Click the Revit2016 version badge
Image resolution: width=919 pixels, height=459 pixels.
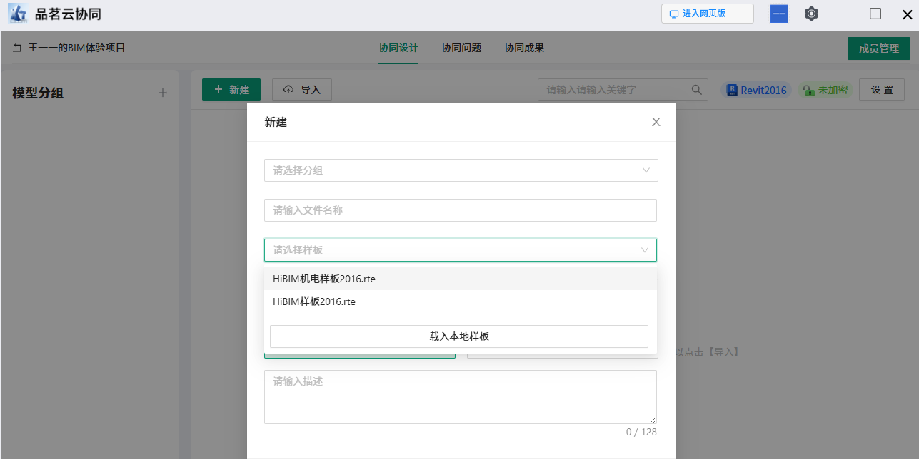click(756, 90)
